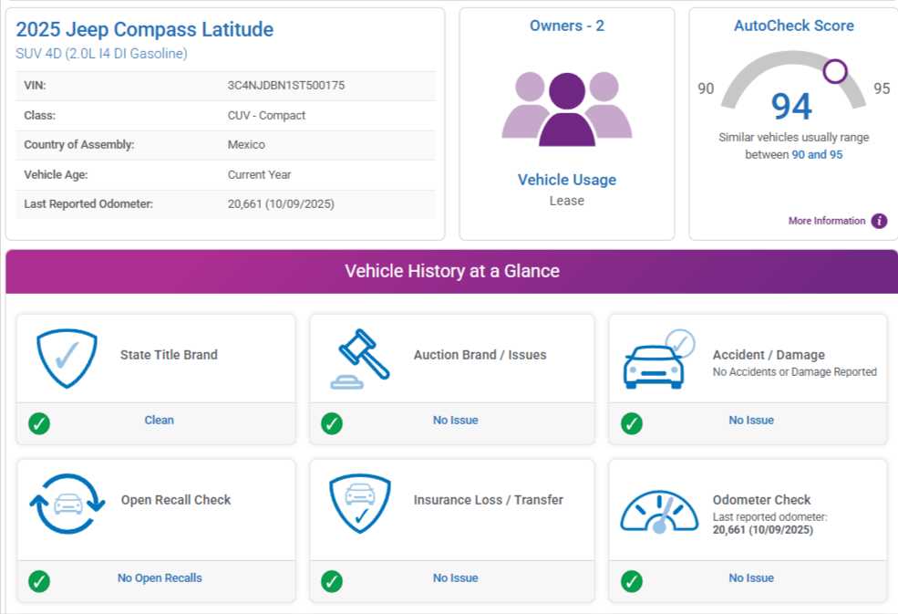Click No Issue under Insurance Loss / Transfer
Image resolution: width=898 pixels, height=614 pixels.
point(455,578)
